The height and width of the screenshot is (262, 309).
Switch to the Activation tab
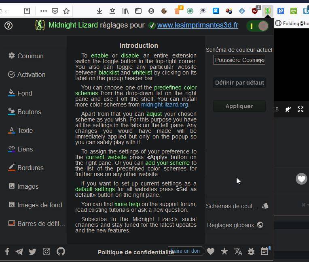pos(27,75)
